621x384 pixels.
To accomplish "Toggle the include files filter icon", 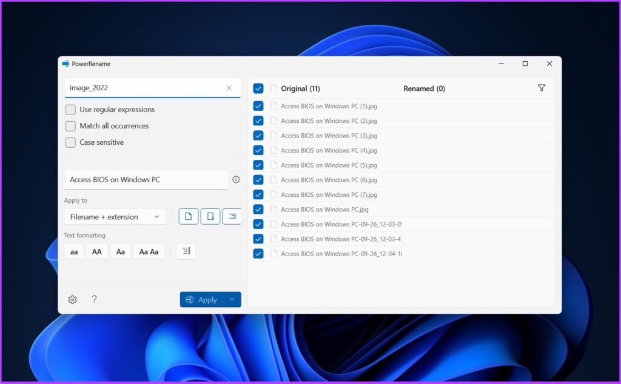I will pyautogui.click(x=187, y=216).
